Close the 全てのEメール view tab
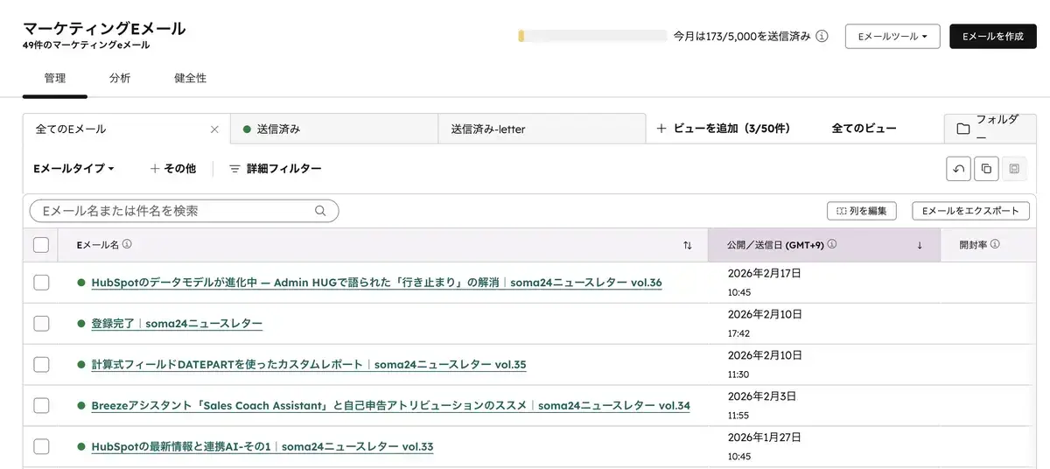 tap(214, 129)
